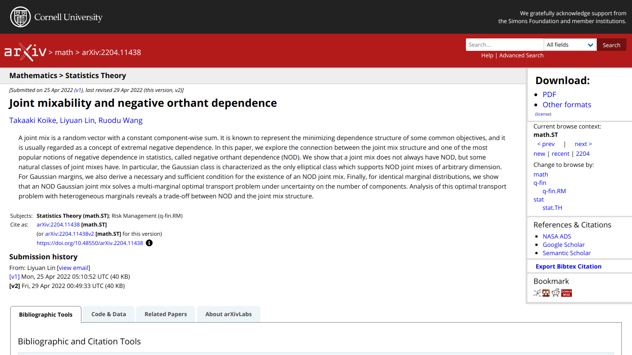Click the Reddit bookmark icon
The width and height of the screenshot is (632, 355).
[555, 293]
